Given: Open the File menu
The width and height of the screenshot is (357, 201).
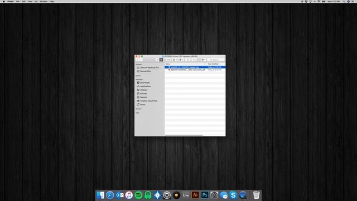Looking at the screenshot, I should pos(17,1).
